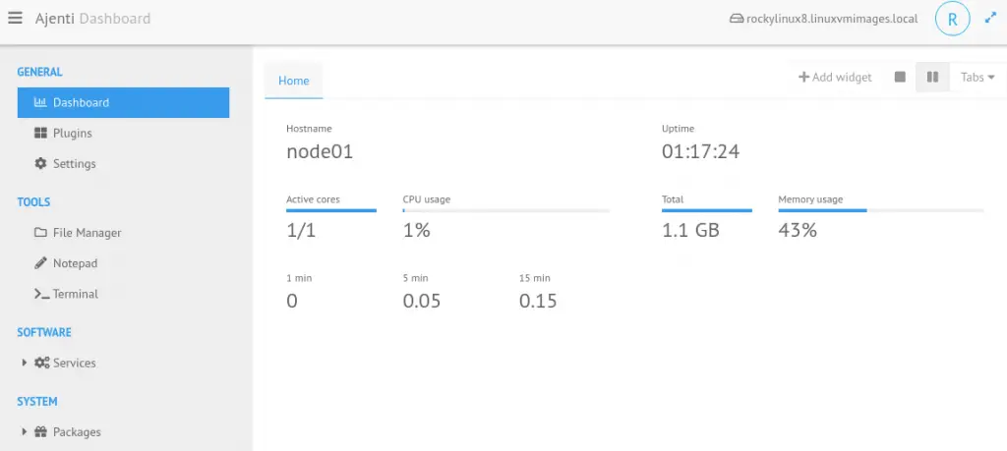Click the Plugins grid icon
Image resolution: width=1007 pixels, height=451 pixels.
pyautogui.click(x=40, y=133)
